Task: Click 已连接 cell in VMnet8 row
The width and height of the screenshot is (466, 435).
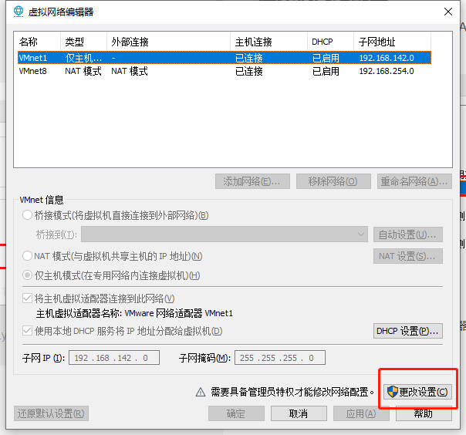Action: tap(249, 71)
